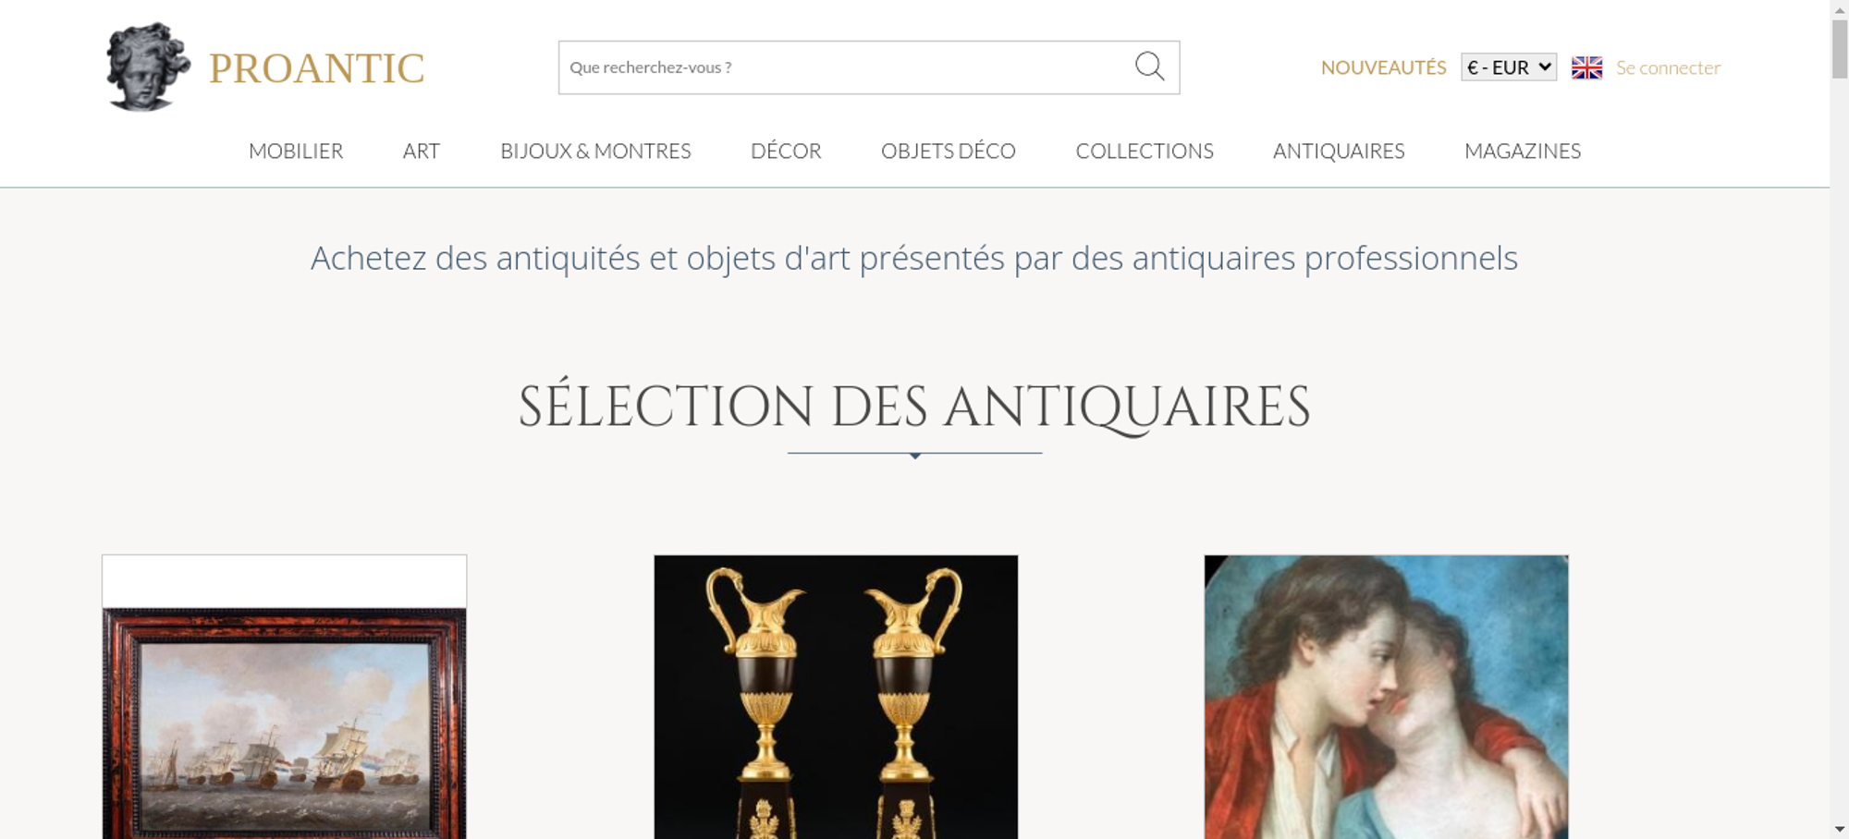
Task: Open the ANTIQUAIRES menu
Action: click(1339, 151)
